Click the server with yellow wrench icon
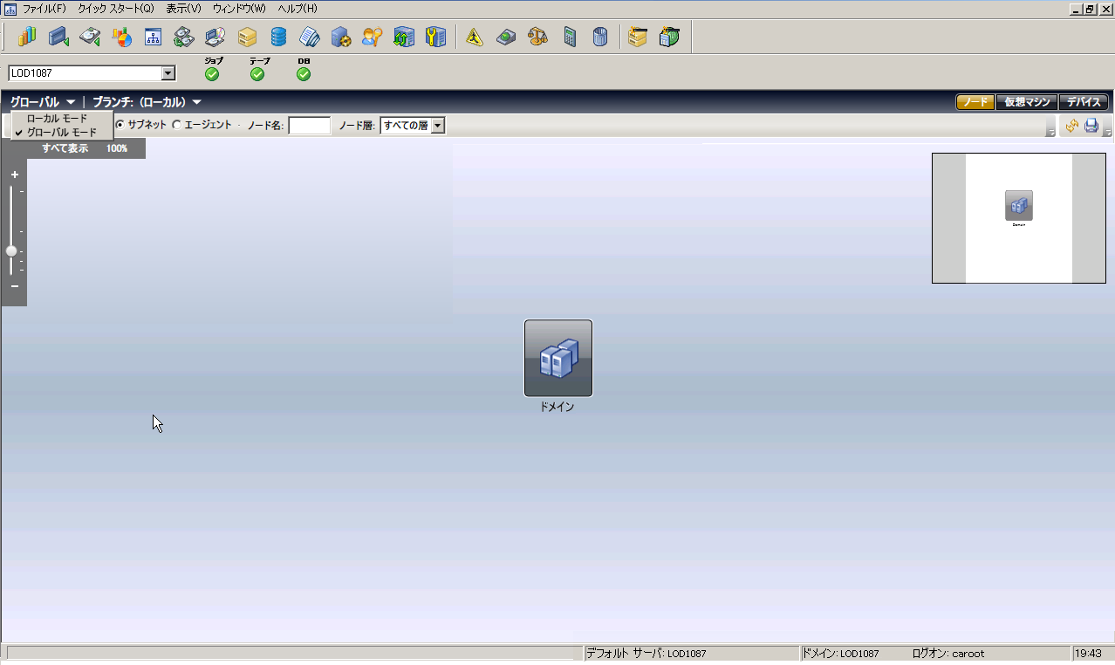 click(434, 38)
